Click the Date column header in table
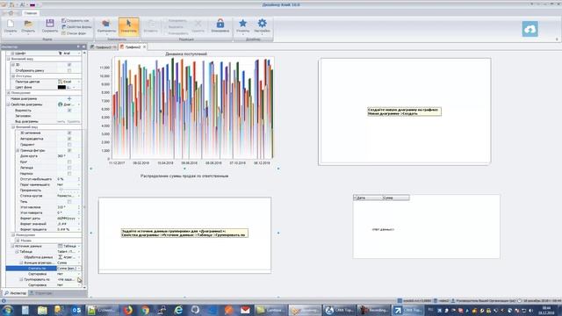Viewport: 562px width, 316px height. [368, 197]
